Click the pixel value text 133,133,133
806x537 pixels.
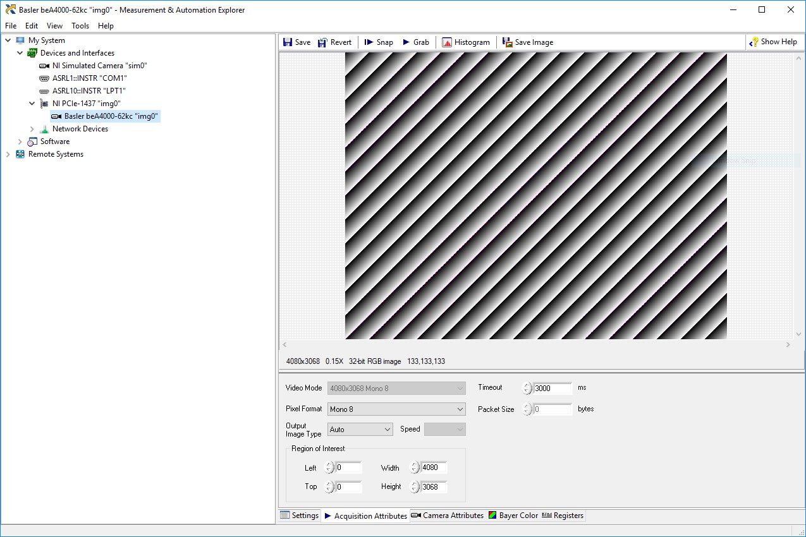click(426, 361)
